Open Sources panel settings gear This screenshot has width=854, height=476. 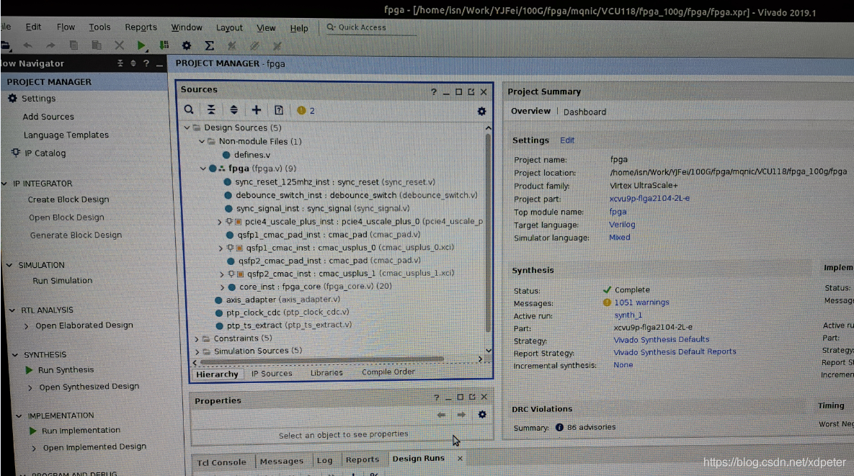pos(481,111)
